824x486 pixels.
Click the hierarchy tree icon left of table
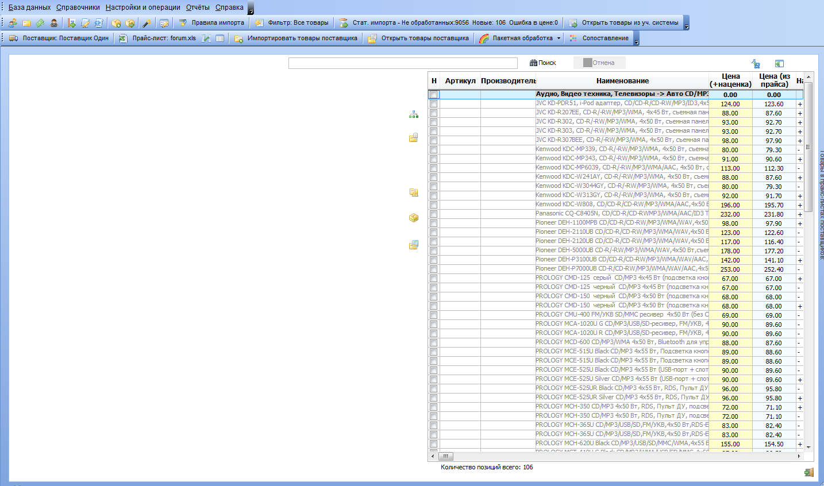pos(414,114)
